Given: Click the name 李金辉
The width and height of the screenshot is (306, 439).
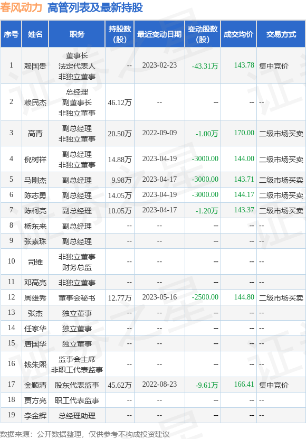Looking at the screenshot, I should pyautogui.click(x=35, y=416).
